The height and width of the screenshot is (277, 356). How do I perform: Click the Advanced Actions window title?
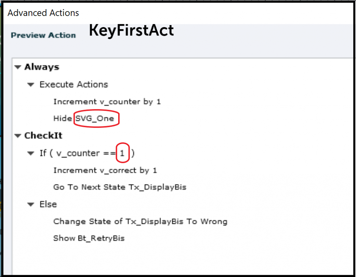point(43,13)
